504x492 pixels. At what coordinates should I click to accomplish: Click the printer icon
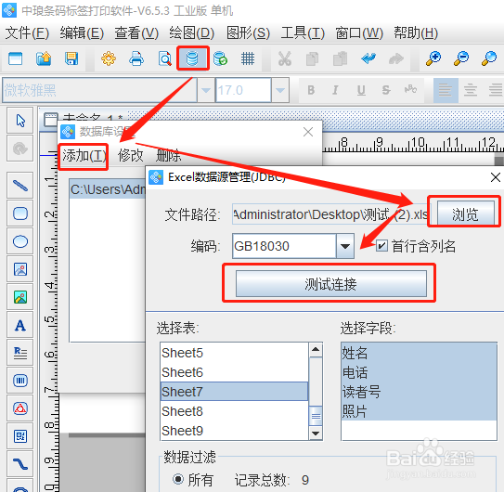tap(136, 58)
